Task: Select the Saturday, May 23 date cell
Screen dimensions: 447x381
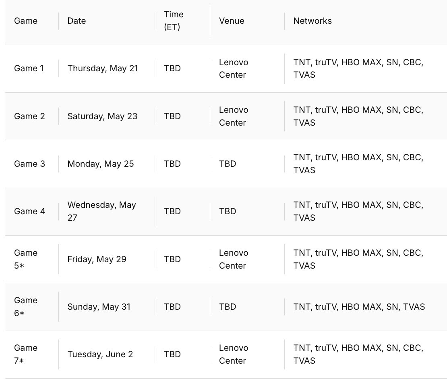Action: point(102,116)
